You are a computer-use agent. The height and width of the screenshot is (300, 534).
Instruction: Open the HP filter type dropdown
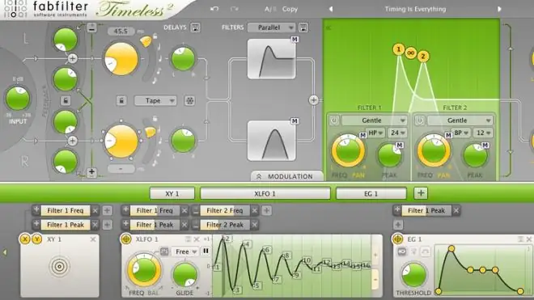pyautogui.click(x=375, y=133)
